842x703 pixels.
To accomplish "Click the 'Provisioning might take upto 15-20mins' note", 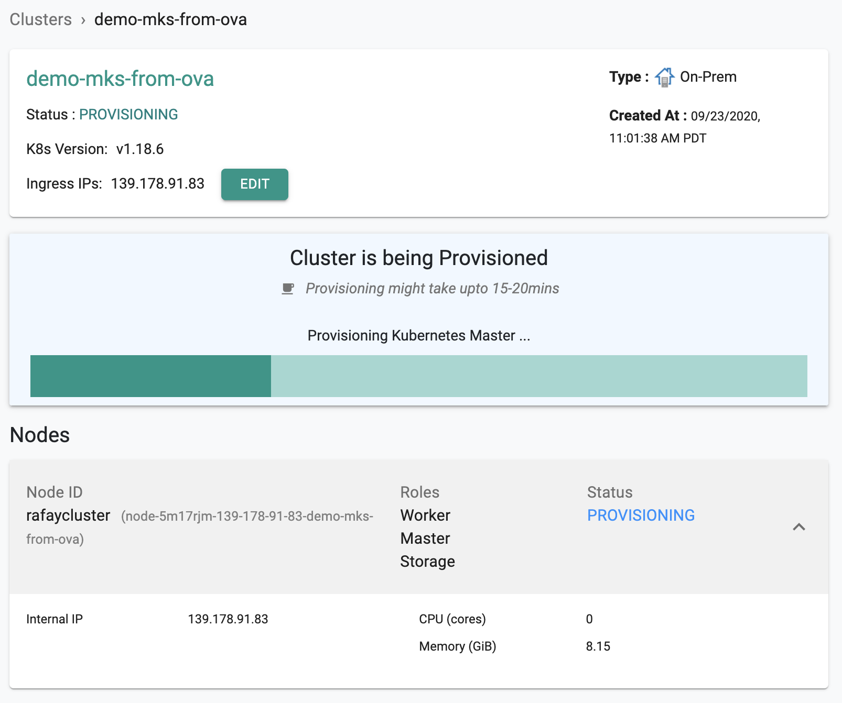I will 433,289.
